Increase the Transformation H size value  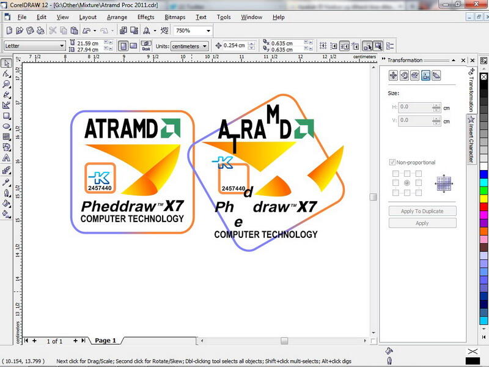(x=436, y=105)
